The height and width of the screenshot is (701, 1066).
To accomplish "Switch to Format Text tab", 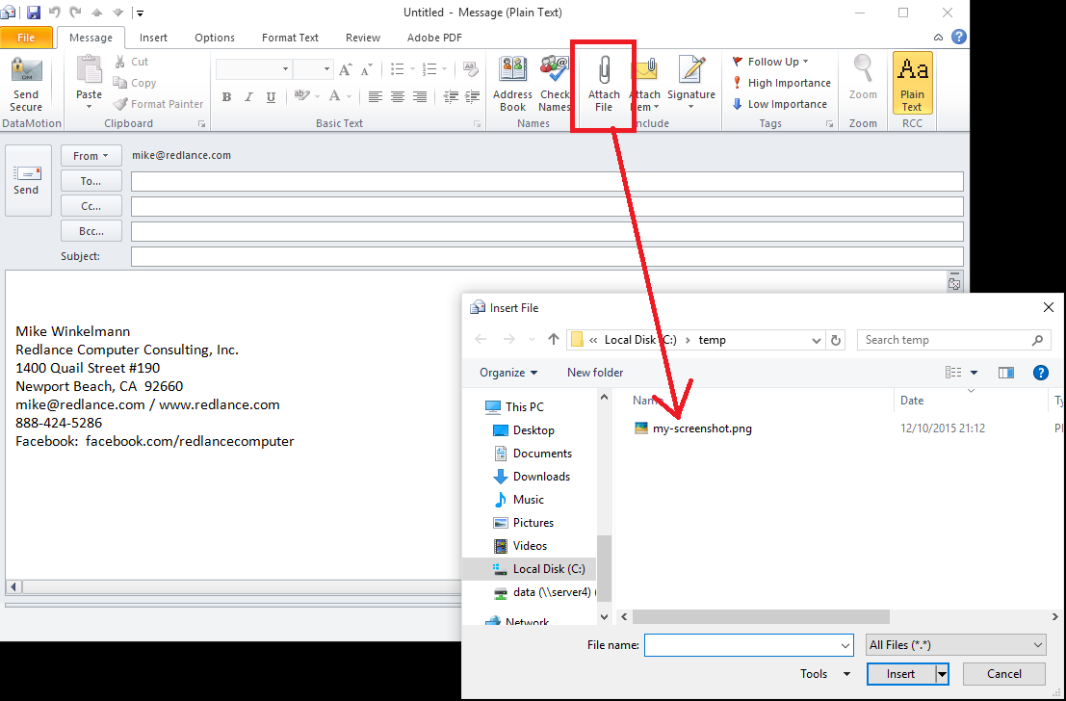I will [x=290, y=38].
